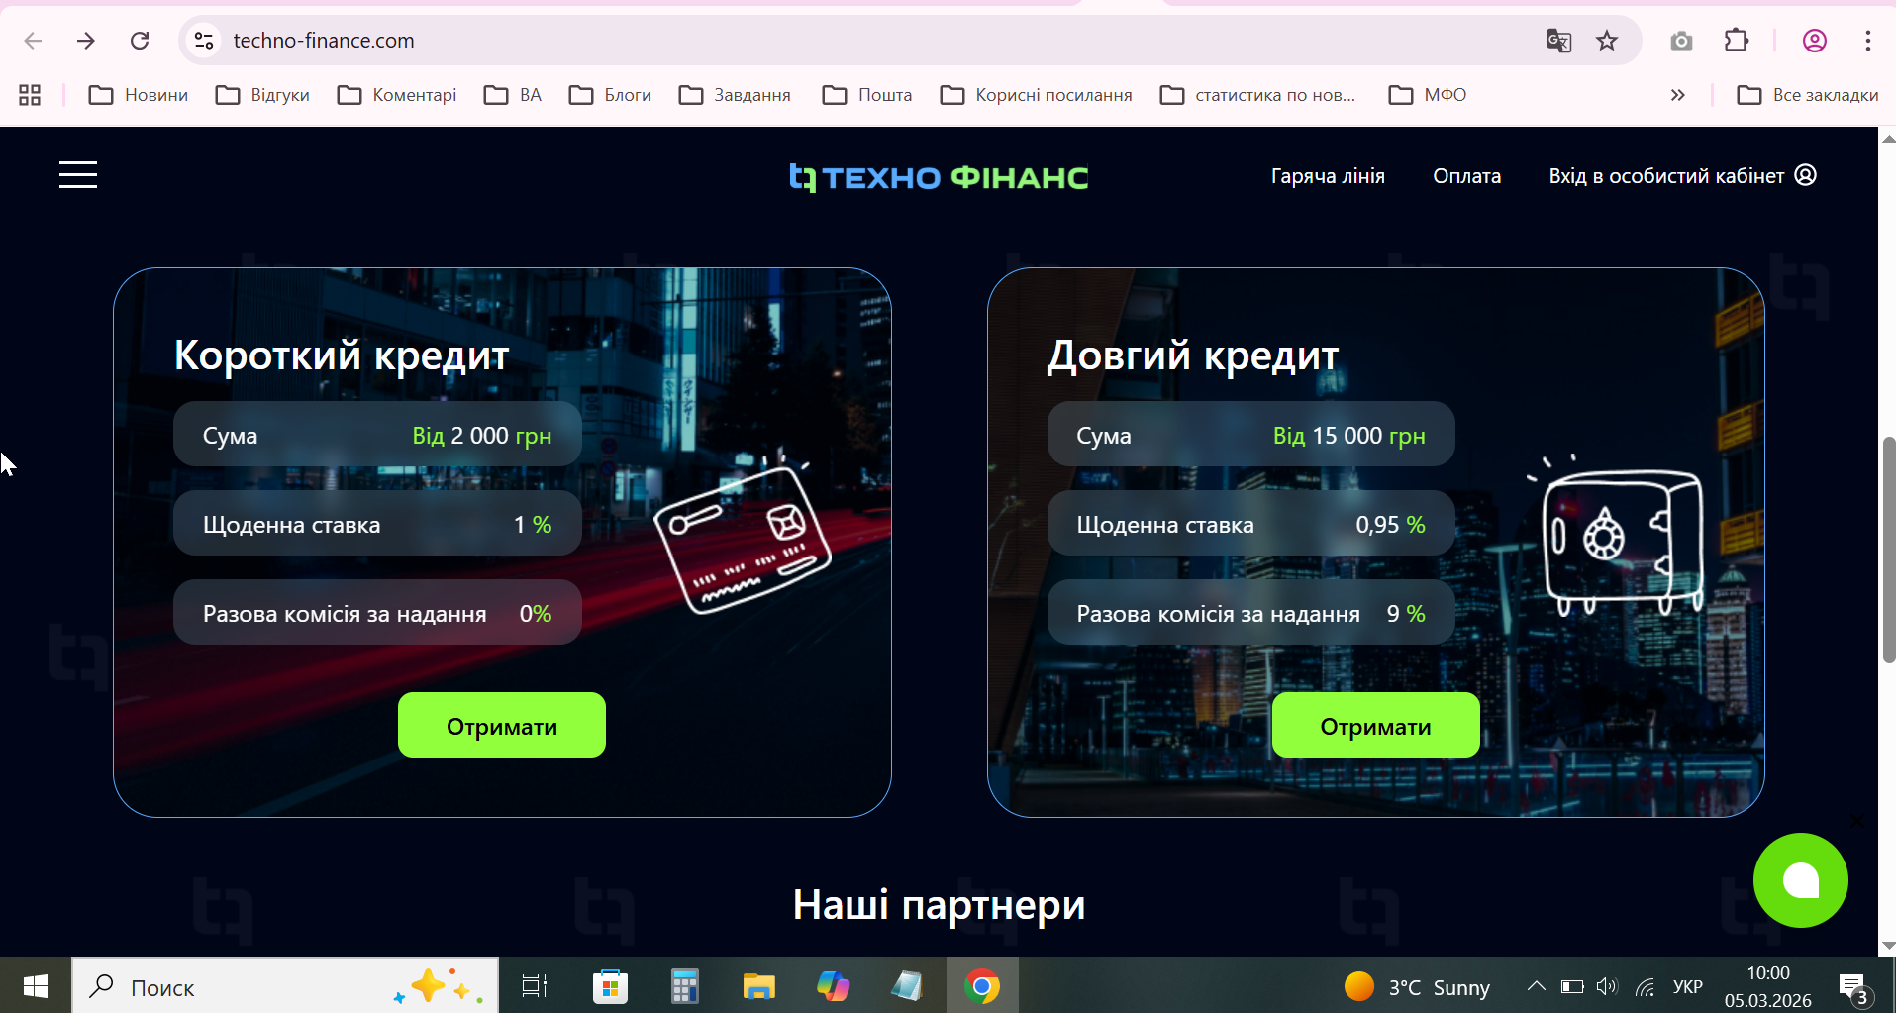
Task: Open the Коментарі bookmark folder
Action: point(397,95)
